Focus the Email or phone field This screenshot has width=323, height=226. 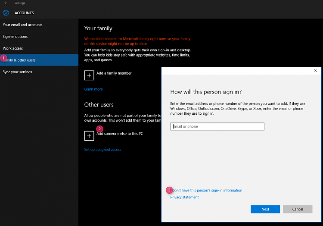217,126
